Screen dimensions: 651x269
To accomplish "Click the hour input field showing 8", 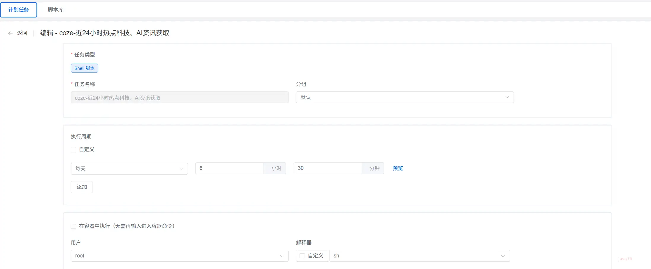I will coord(229,168).
